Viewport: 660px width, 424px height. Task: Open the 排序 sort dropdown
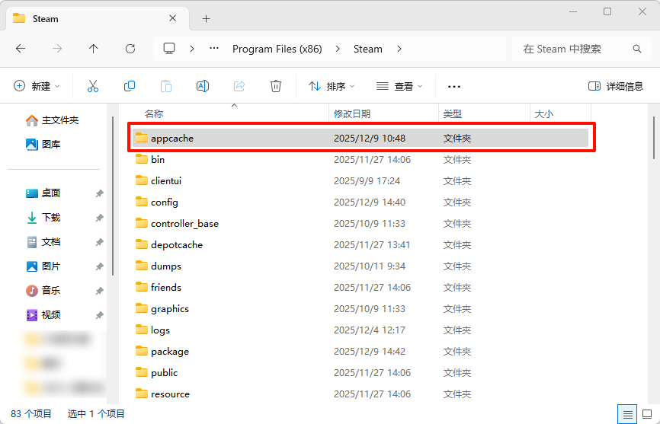[332, 86]
